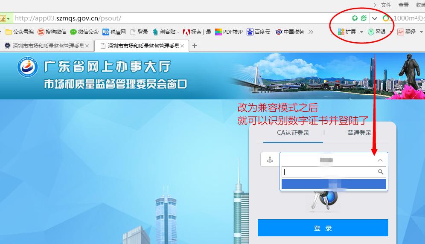
Task: Open the 百度云 bookmark
Action: pyautogui.click(x=258, y=32)
